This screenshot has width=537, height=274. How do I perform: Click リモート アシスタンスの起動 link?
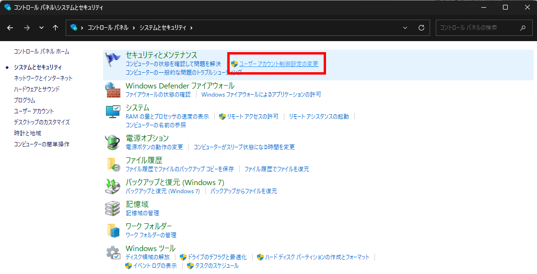(x=319, y=117)
